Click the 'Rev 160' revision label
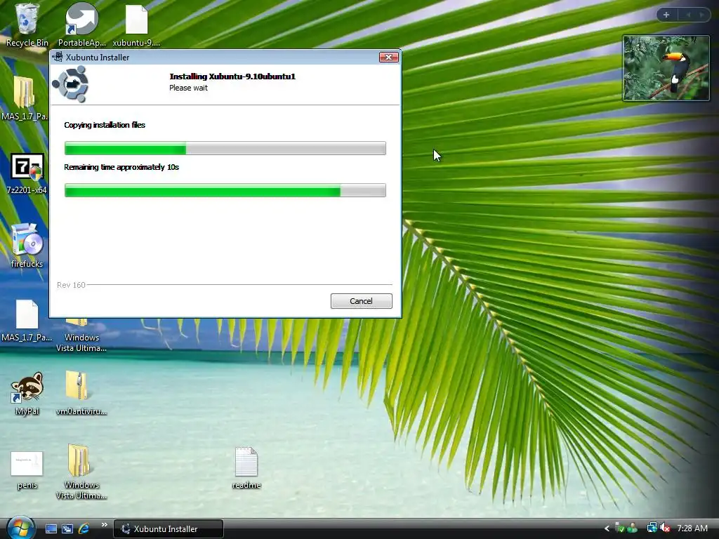719x539 pixels. click(71, 285)
